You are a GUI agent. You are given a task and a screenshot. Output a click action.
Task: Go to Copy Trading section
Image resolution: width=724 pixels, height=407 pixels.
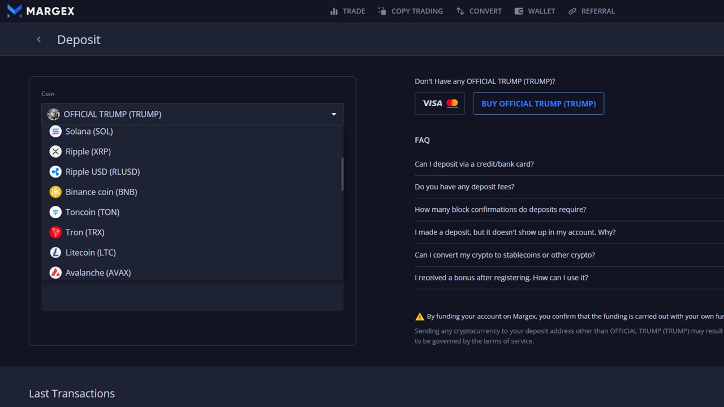coord(410,11)
